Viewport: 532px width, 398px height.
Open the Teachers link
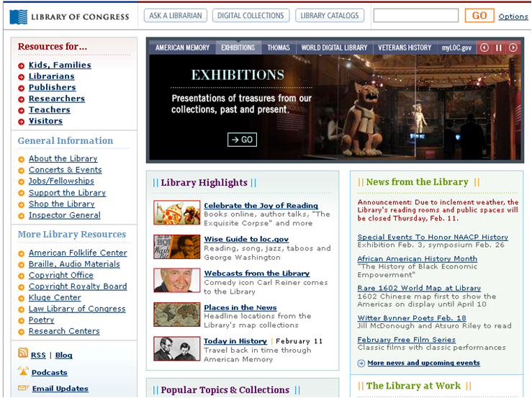click(50, 110)
